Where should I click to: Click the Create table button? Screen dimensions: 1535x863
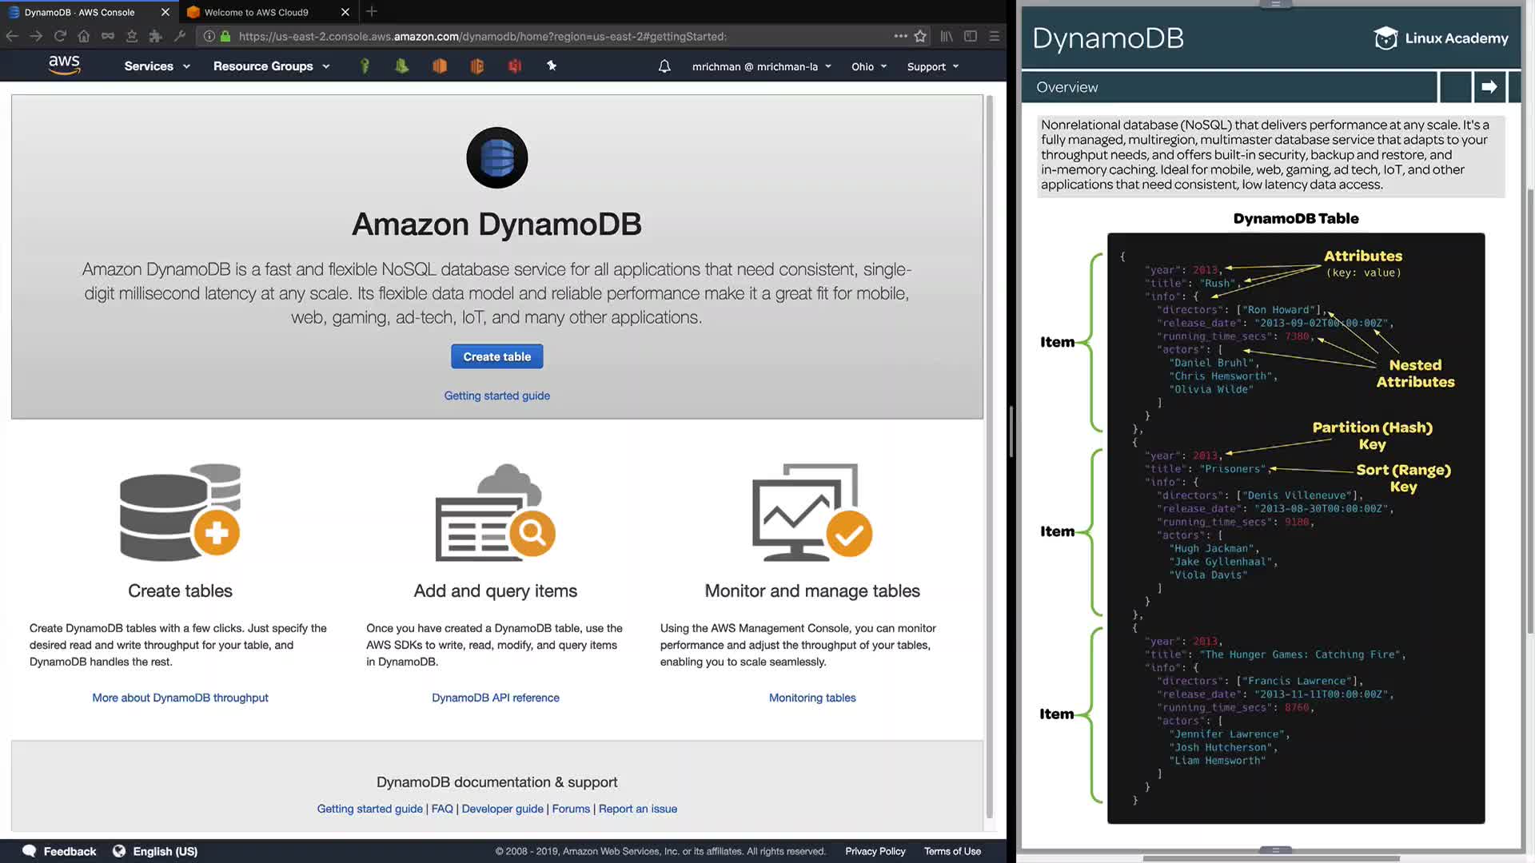click(x=496, y=356)
